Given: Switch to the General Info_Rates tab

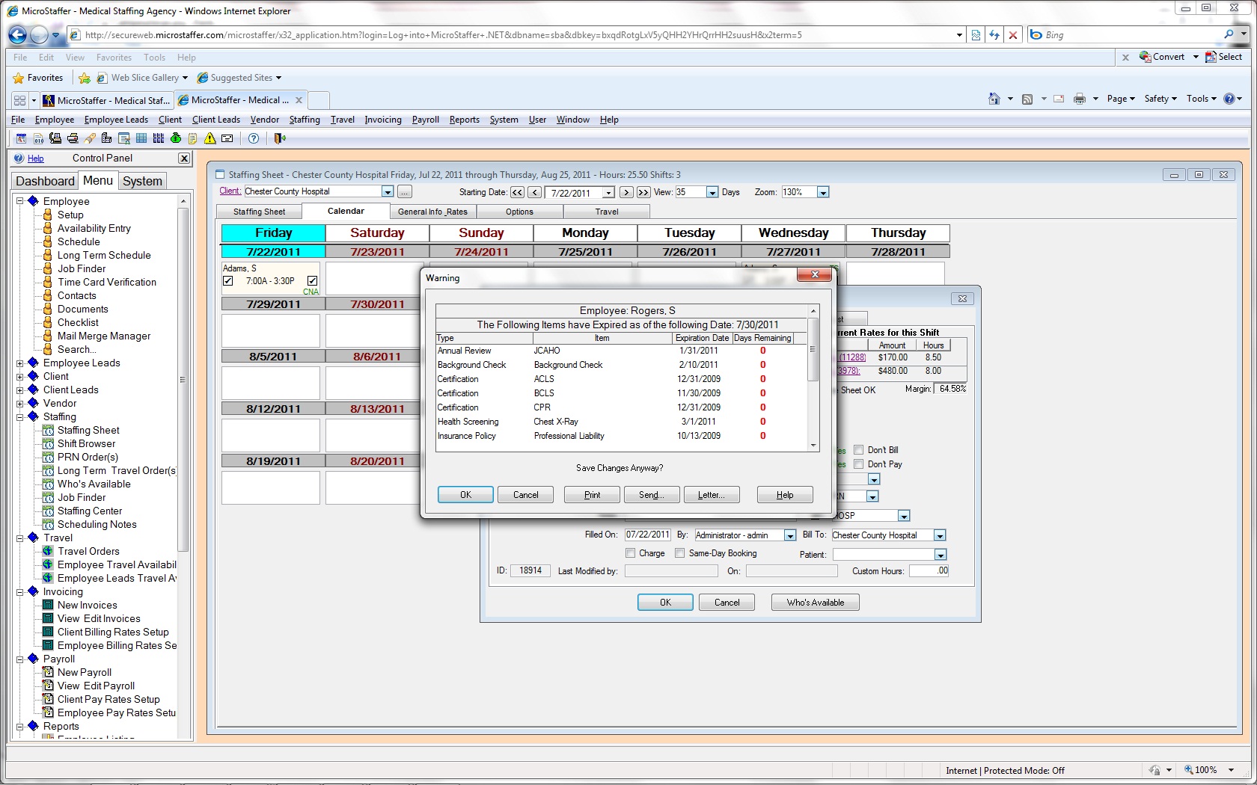Looking at the screenshot, I should point(432,212).
